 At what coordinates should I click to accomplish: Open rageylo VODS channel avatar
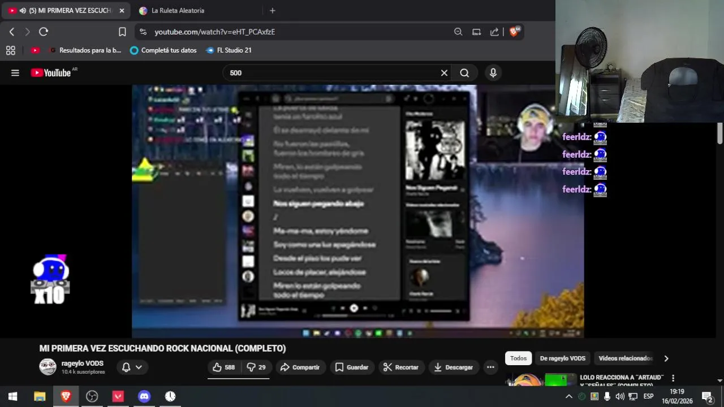coord(48,367)
